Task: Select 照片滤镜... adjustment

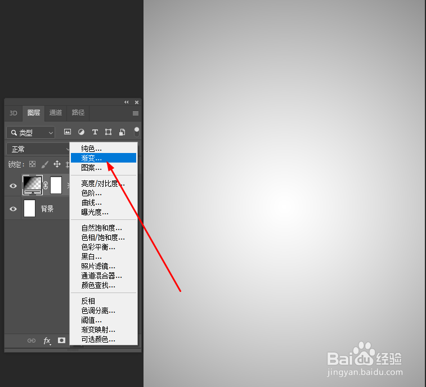Action: (x=104, y=266)
